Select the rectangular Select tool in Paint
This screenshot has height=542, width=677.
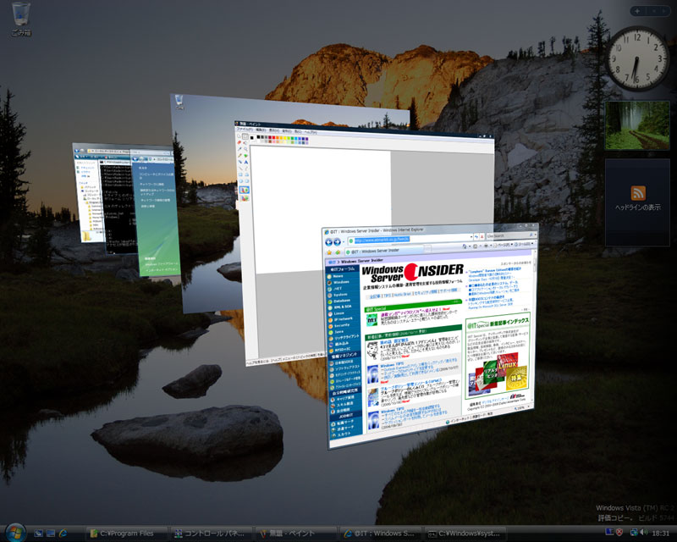(x=245, y=136)
